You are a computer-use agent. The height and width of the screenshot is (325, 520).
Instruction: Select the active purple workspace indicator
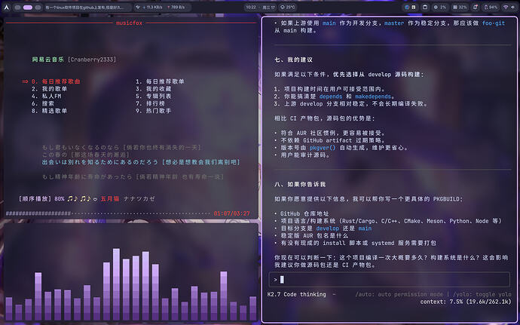[x=28, y=8]
